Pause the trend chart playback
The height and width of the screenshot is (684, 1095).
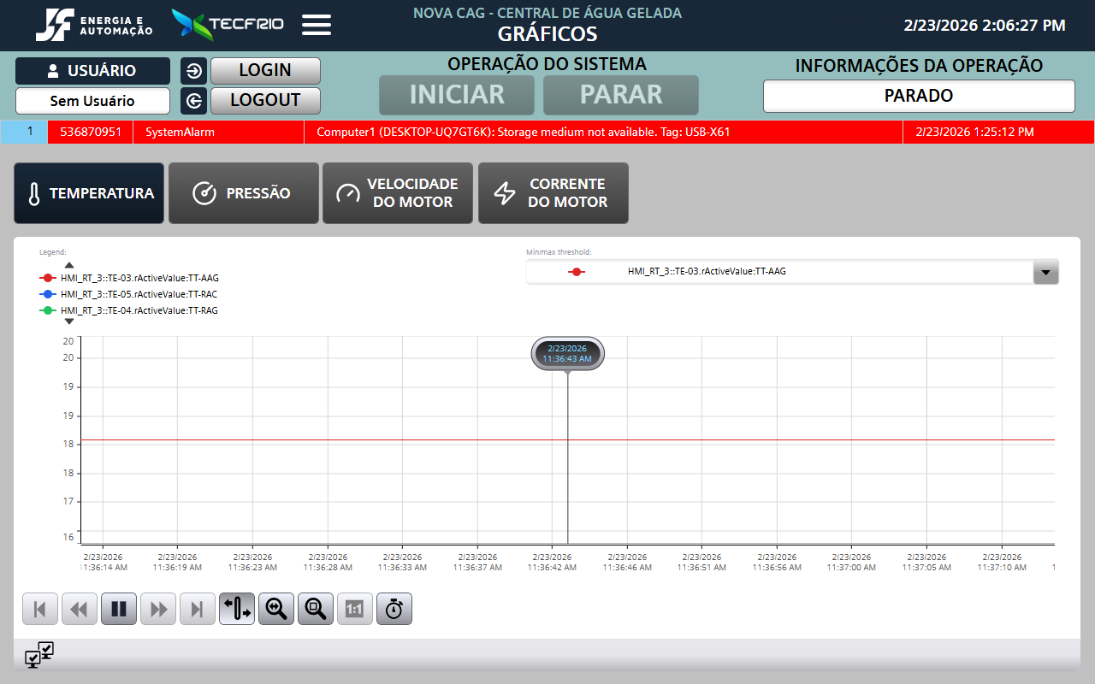119,609
